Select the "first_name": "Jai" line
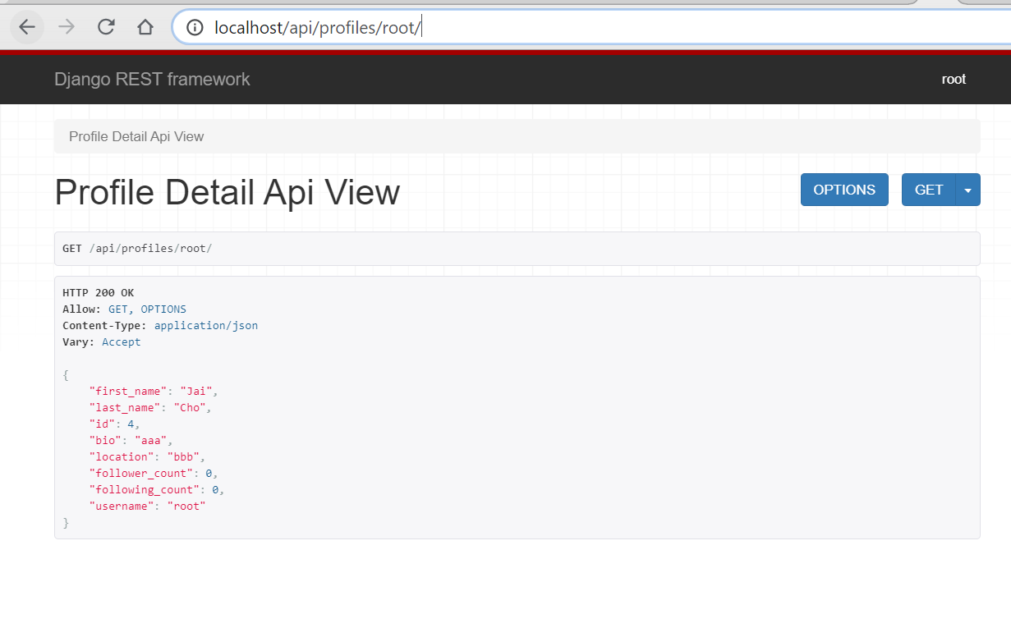 [x=154, y=391]
